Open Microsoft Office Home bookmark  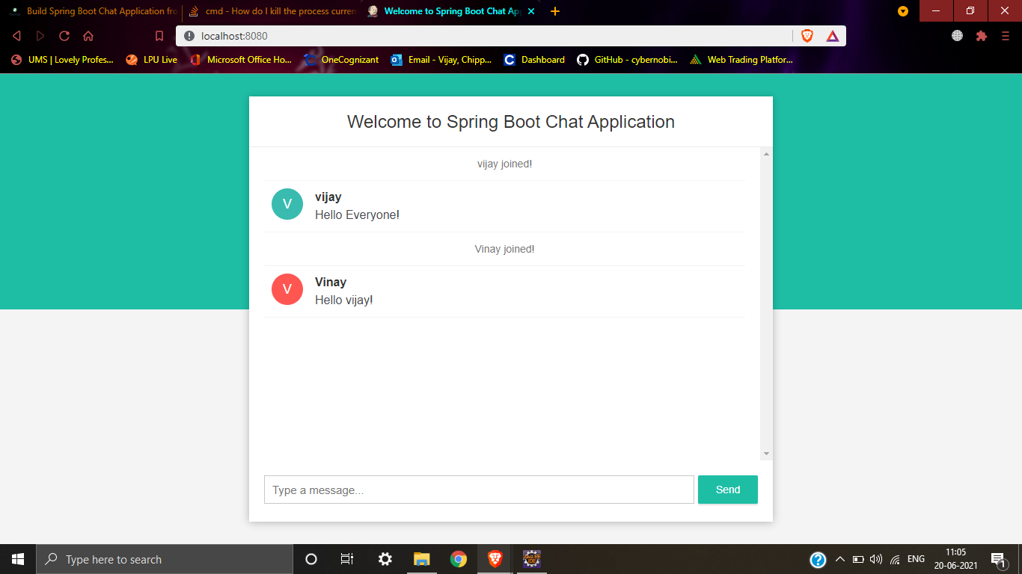(x=241, y=60)
